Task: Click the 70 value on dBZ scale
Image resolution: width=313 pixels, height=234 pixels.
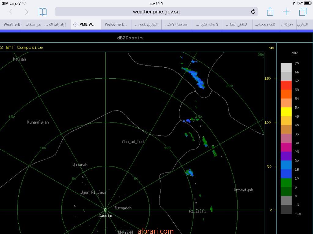Action: coord(296,63)
